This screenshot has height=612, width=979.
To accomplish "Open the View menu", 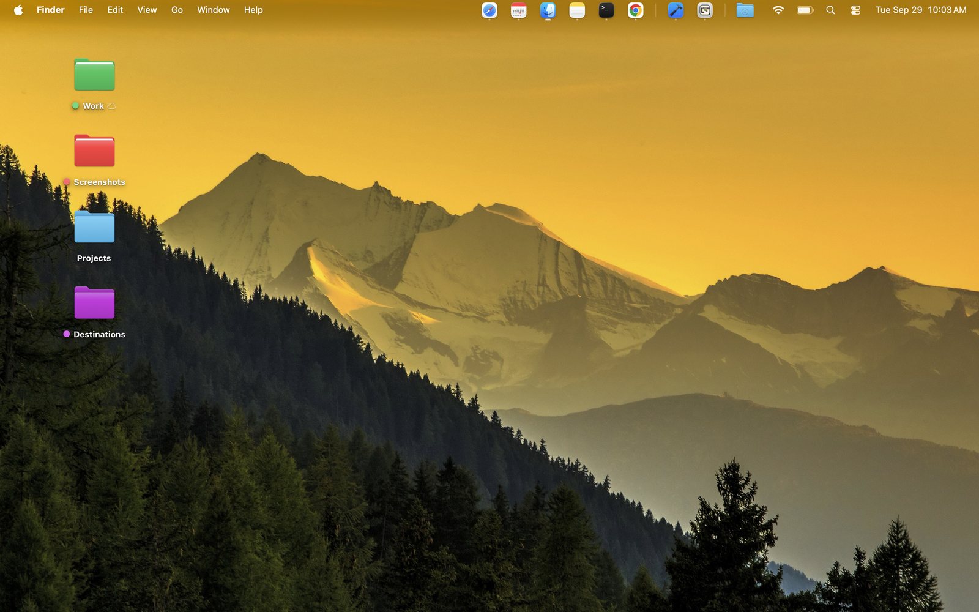I will point(147,10).
